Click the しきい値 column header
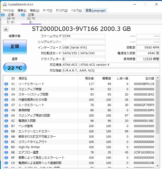Viewport: 162px width, 169px height. 121,78
